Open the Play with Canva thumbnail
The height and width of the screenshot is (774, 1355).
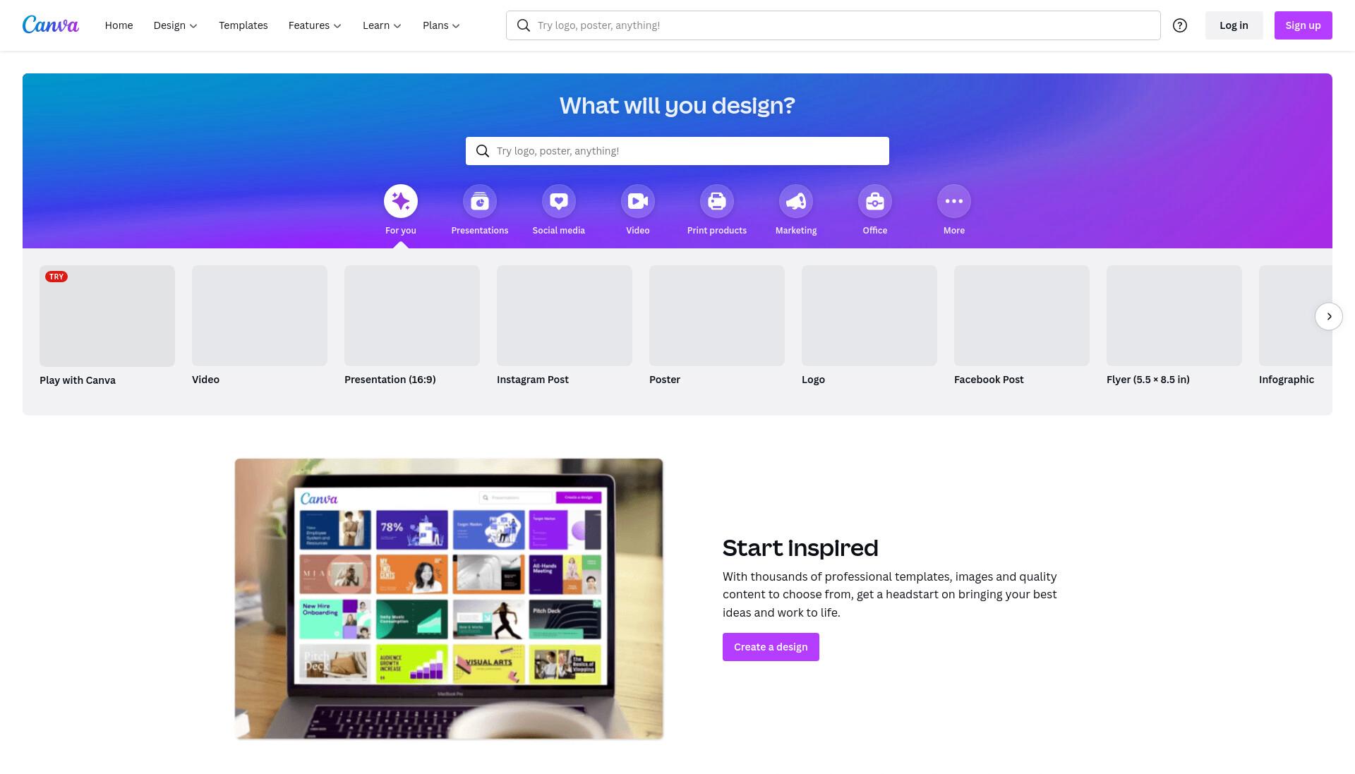click(x=107, y=316)
